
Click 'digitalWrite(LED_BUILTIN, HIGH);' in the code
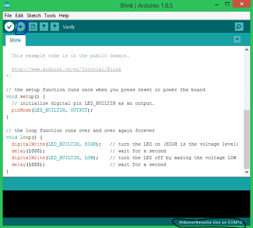click(56, 144)
